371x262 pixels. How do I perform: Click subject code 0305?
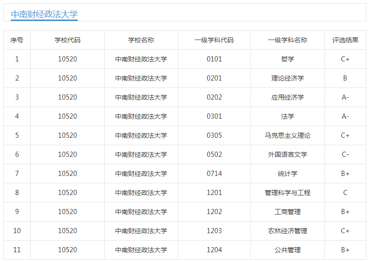click(x=214, y=135)
